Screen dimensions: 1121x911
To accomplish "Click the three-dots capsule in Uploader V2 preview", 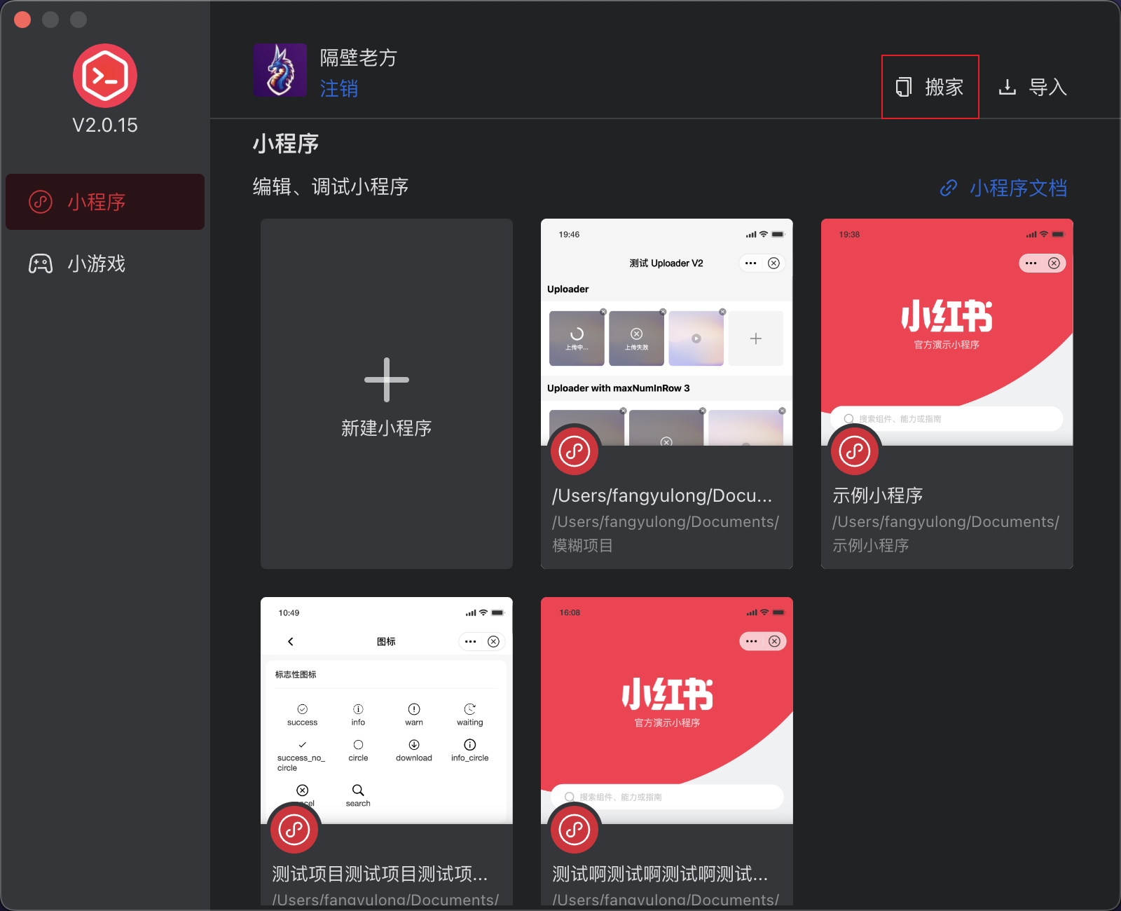I will (x=751, y=263).
